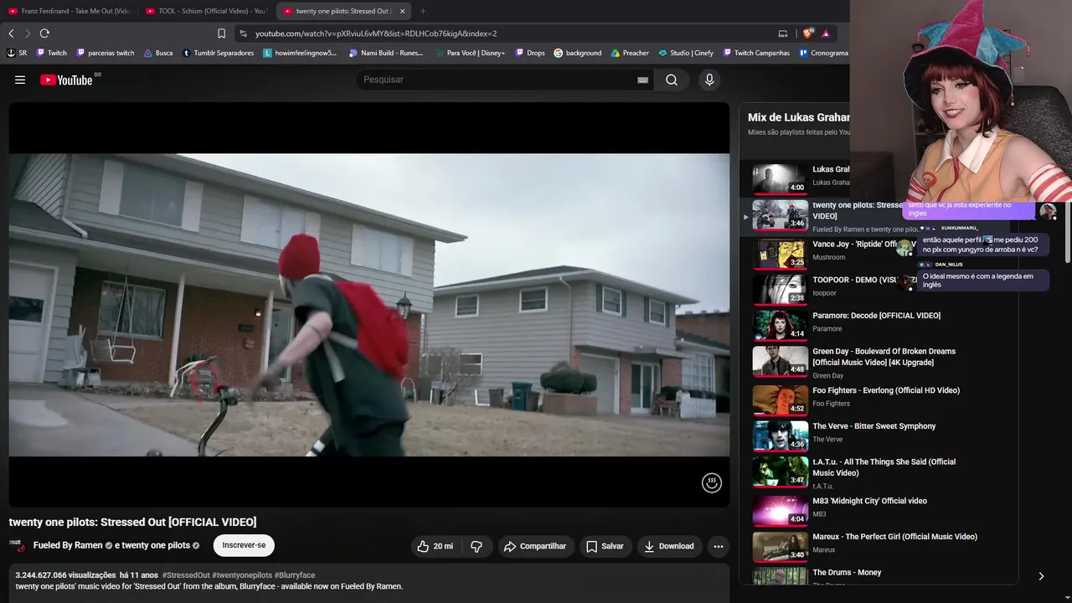Open Fueled By Ramen channel name link
The width and height of the screenshot is (1072, 603).
[68, 545]
